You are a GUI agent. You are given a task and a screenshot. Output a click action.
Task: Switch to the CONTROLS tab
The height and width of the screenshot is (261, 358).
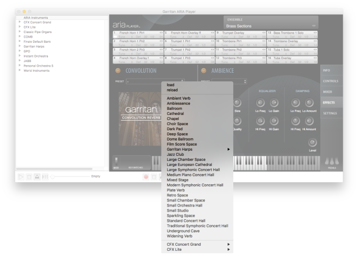(x=332, y=81)
